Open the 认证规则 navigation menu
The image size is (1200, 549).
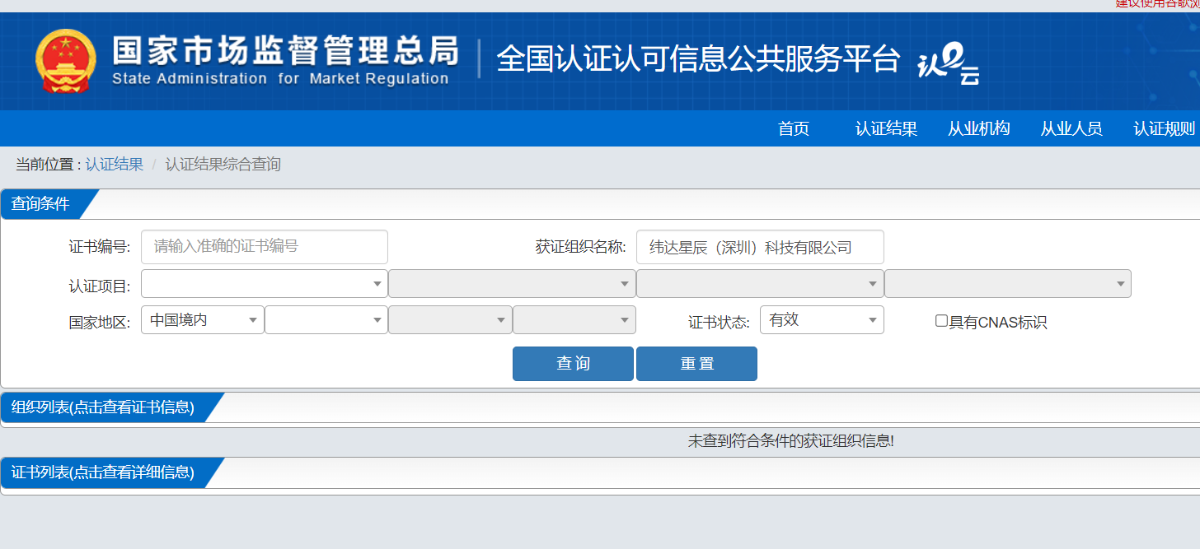pyautogui.click(x=1164, y=128)
